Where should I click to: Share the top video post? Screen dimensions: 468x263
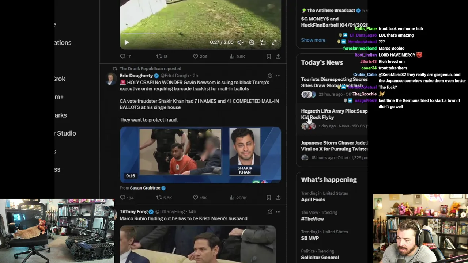coord(278,56)
